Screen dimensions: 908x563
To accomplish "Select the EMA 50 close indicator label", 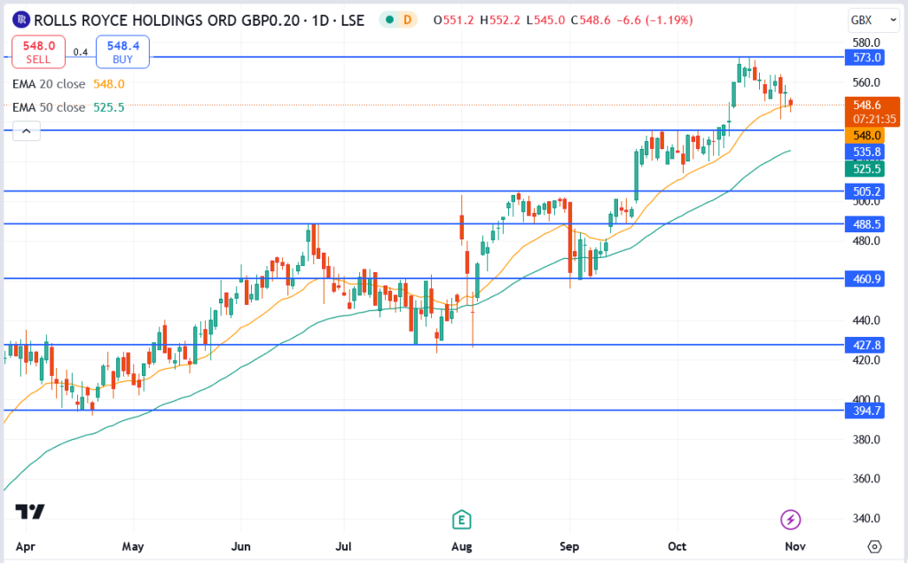I will (49, 107).
